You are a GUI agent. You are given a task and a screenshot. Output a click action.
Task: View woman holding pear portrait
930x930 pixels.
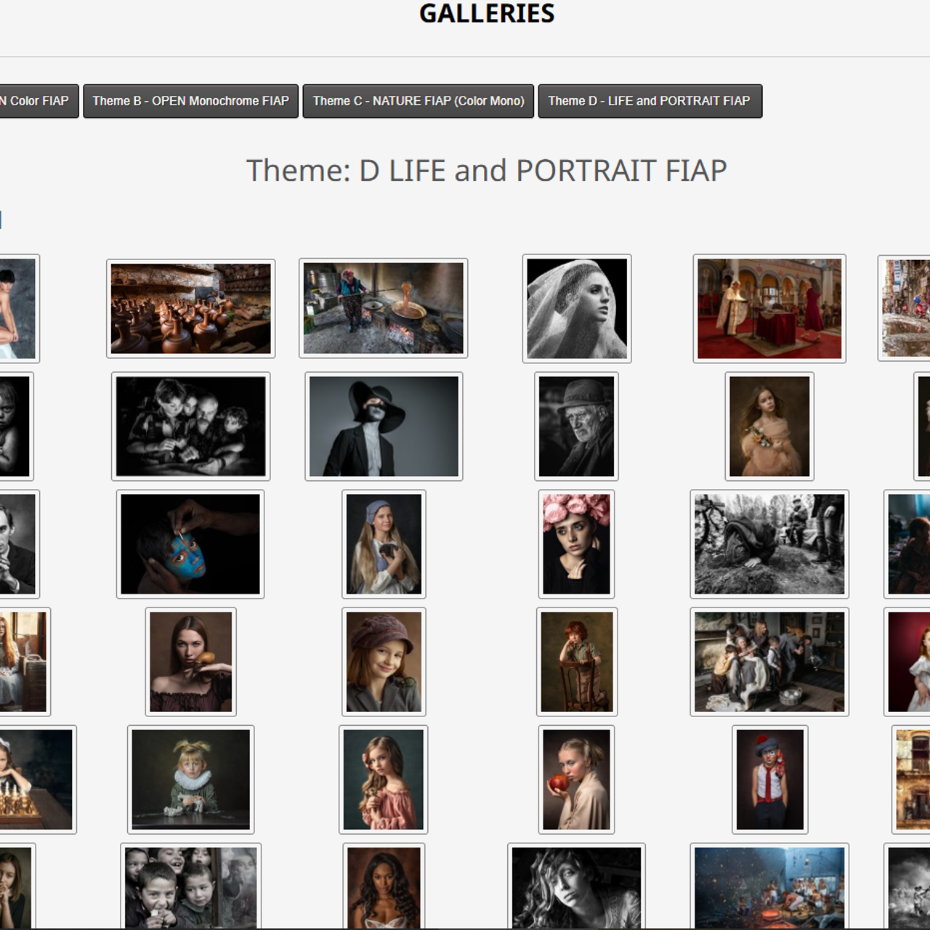pos(191,662)
